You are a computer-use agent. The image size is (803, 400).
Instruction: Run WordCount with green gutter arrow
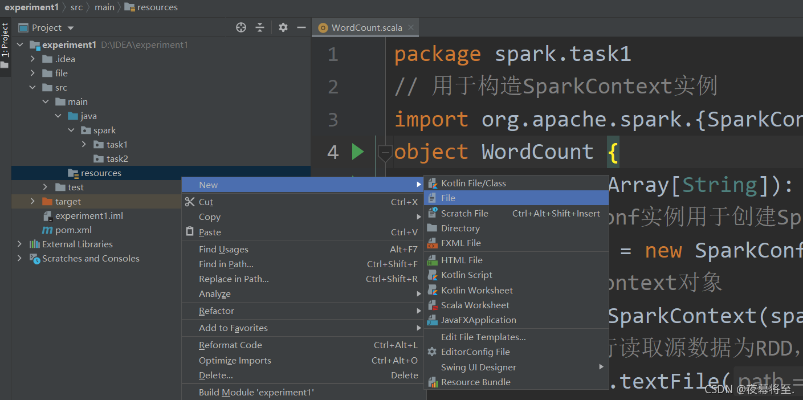(358, 152)
